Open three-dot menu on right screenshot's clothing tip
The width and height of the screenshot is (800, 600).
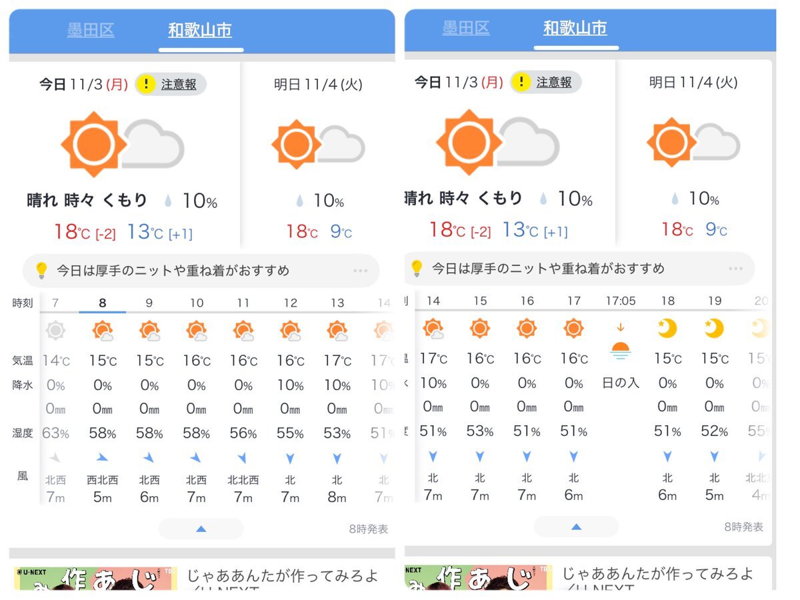pos(735,269)
